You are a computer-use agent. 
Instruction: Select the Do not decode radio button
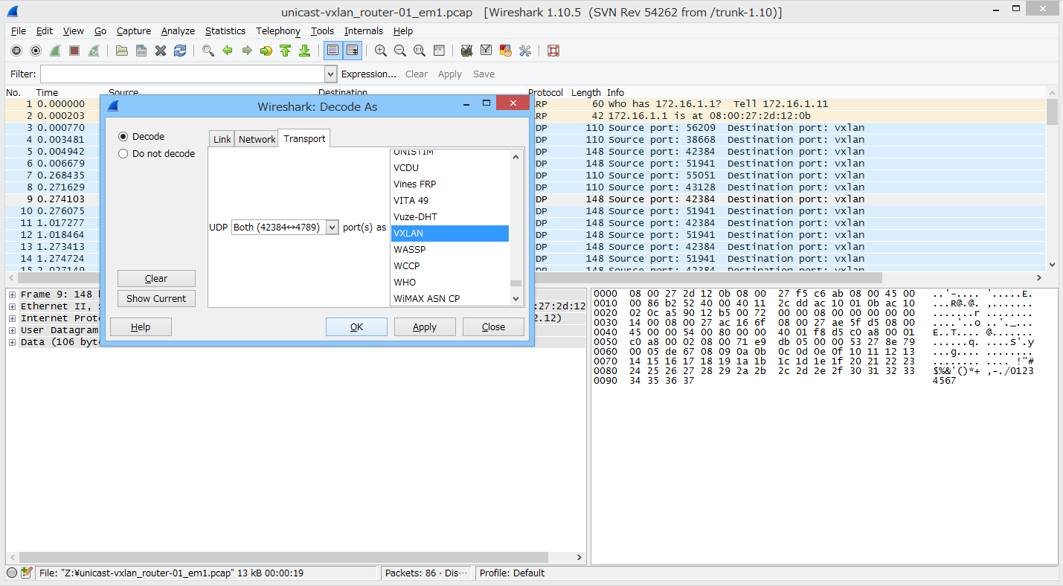[123, 154]
